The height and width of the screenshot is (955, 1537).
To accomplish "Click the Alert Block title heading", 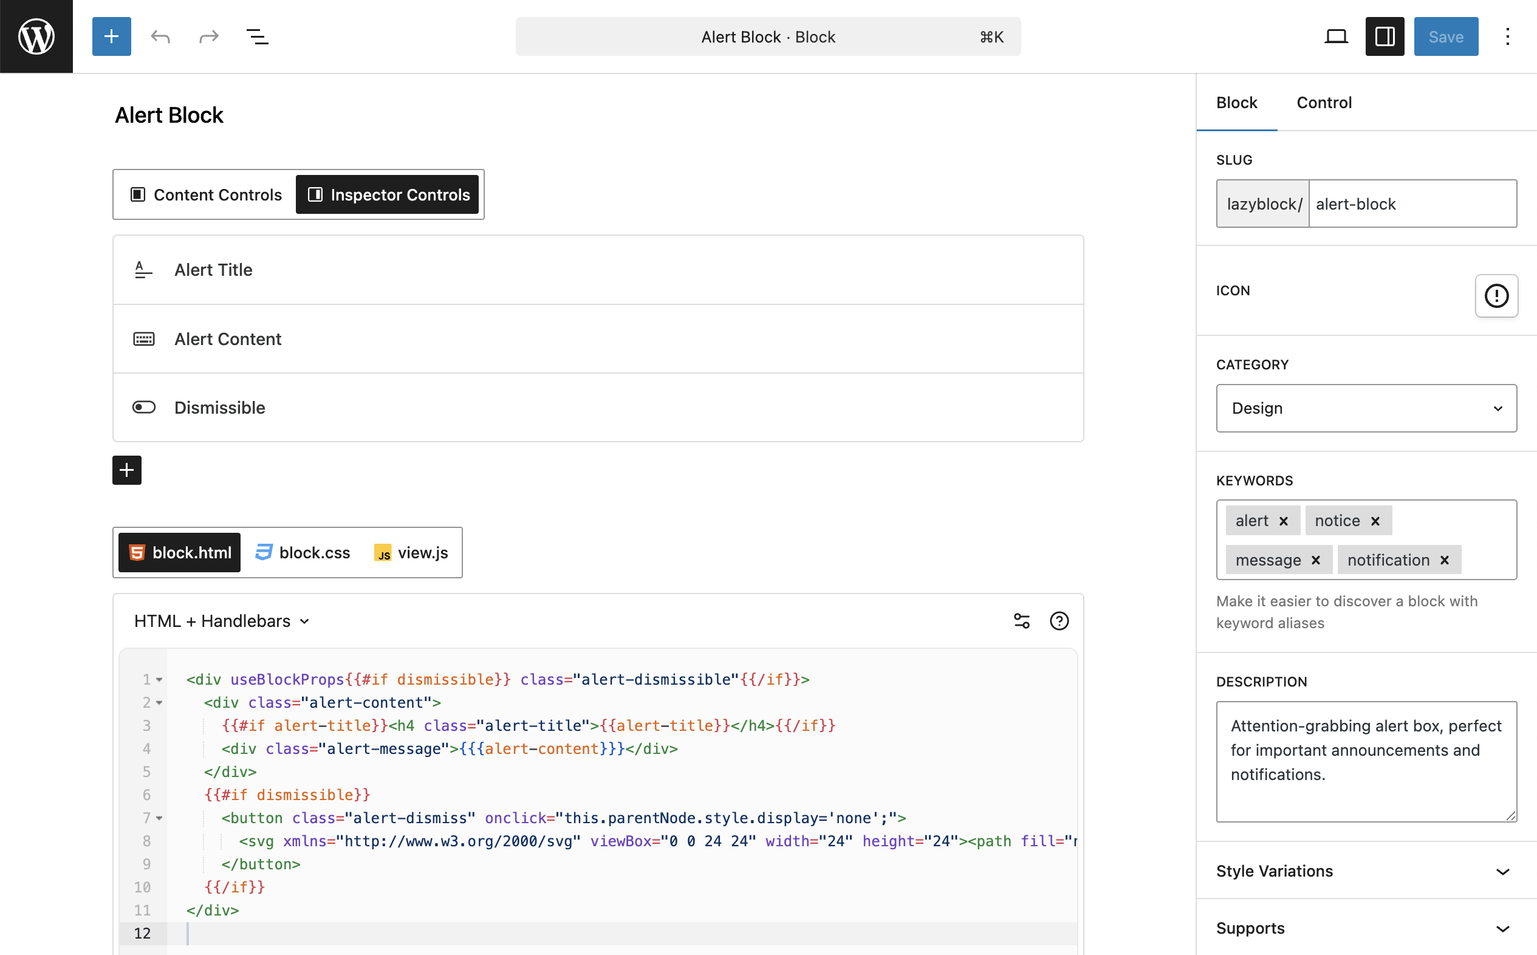I will point(169,115).
